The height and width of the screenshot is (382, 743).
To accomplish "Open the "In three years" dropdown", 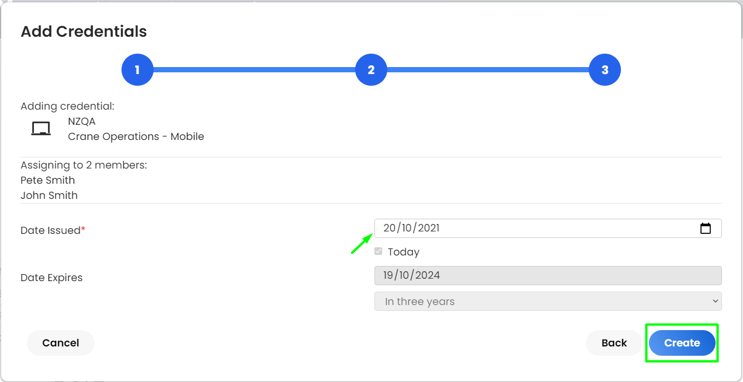I will coord(548,302).
